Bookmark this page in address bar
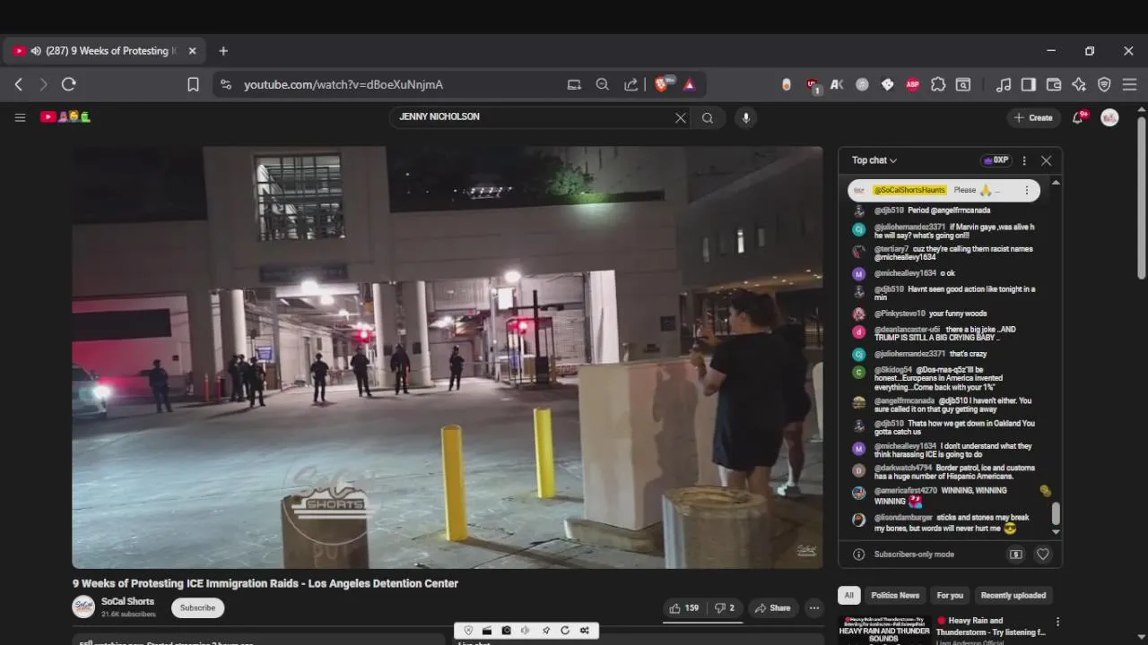This screenshot has height=645, width=1148. click(x=193, y=84)
